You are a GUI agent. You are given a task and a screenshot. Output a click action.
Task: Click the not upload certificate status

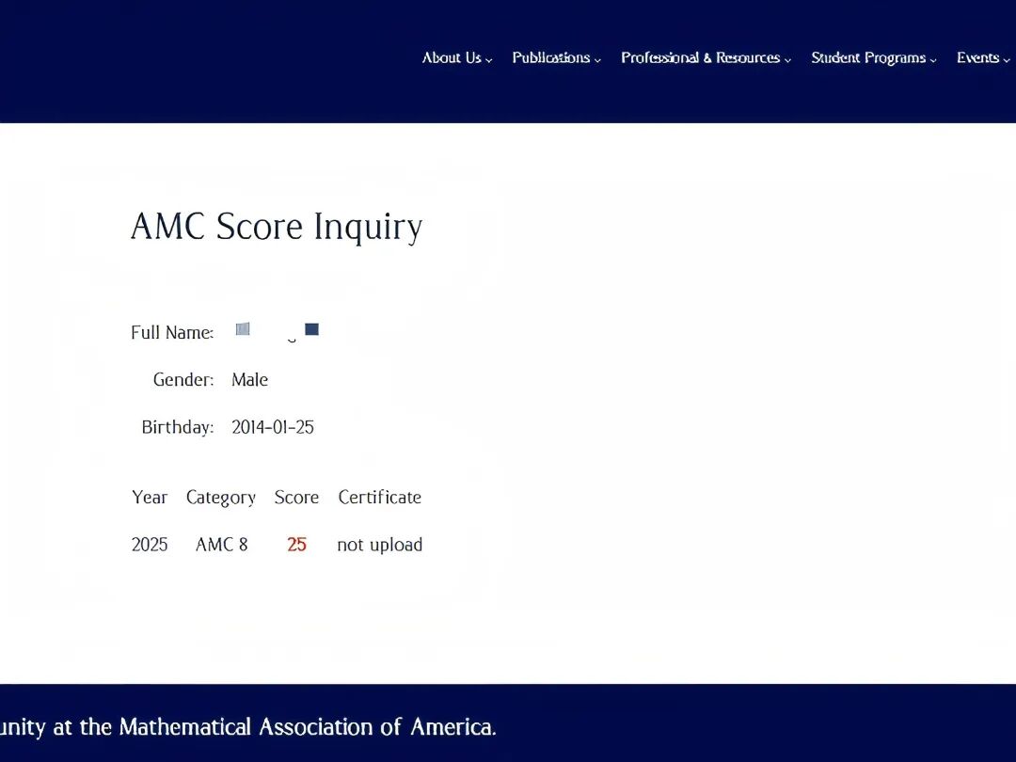tap(379, 545)
